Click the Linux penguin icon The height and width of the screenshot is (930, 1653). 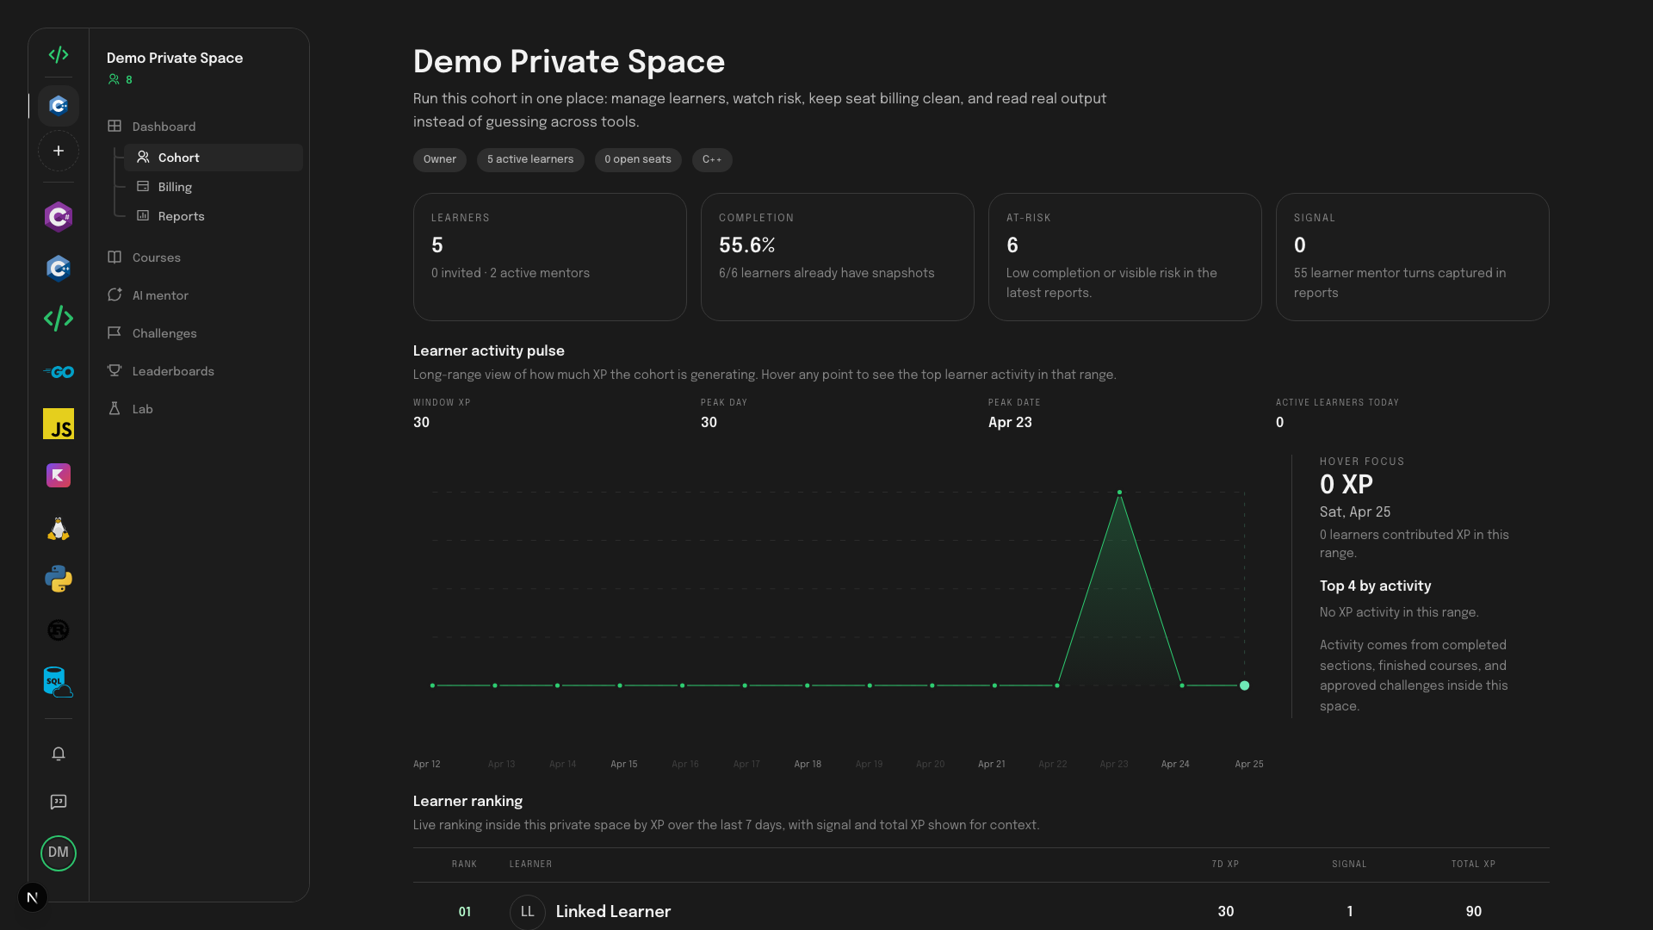tap(59, 529)
